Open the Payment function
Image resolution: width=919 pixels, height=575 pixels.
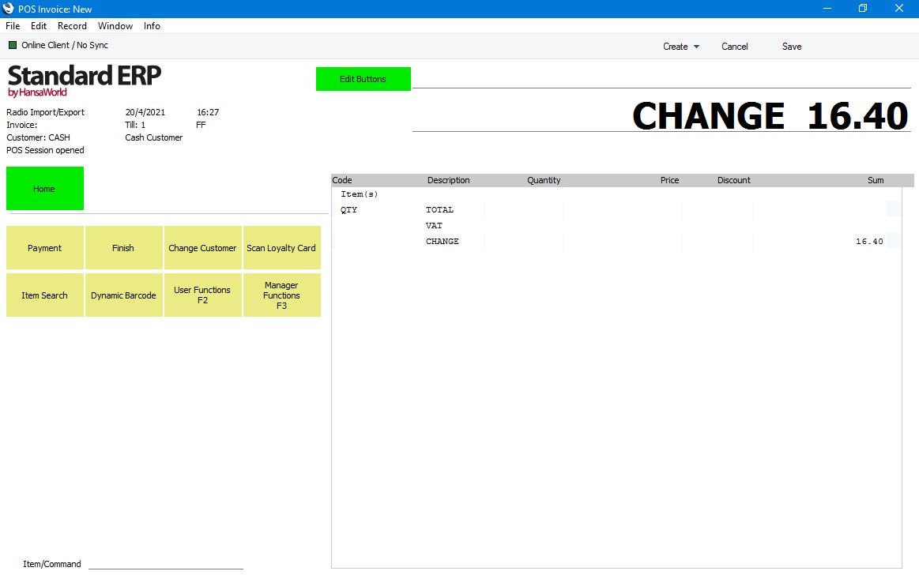point(44,248)
